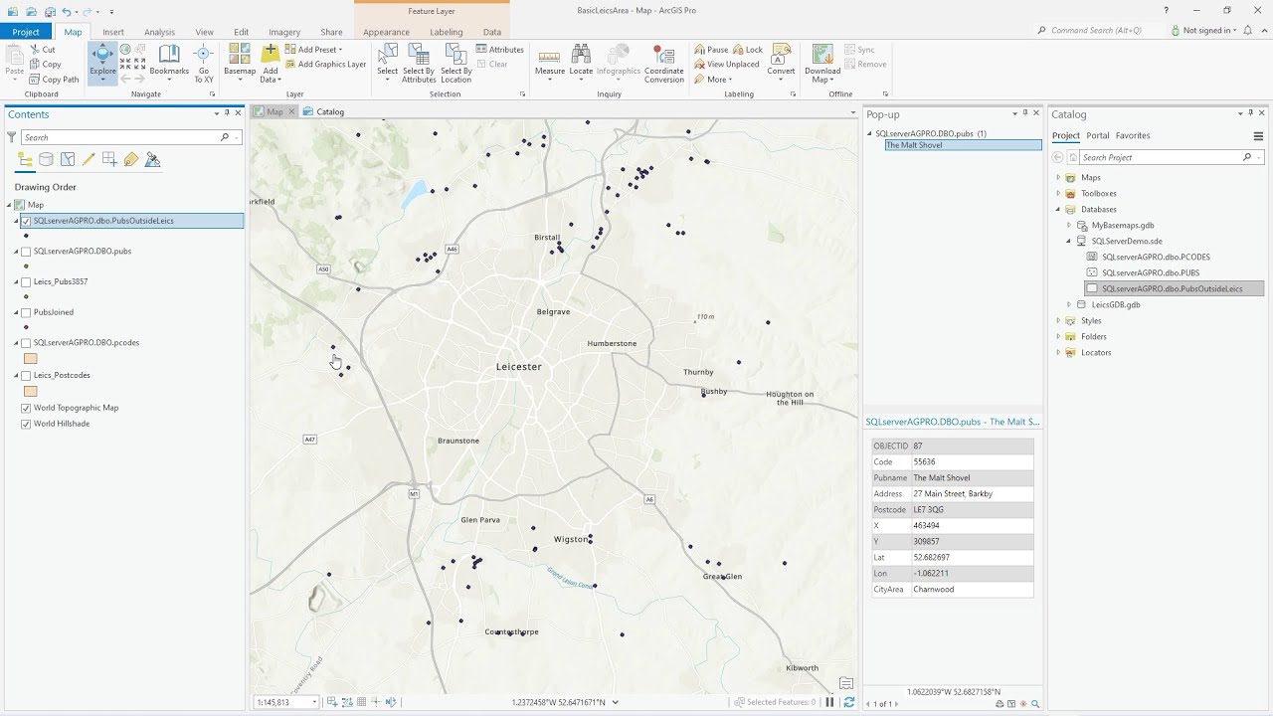Select SQLserverAGPRO.dbo.PCODES in Catalog
This screenshot has width=1273, height=716.
(1156, 257)
